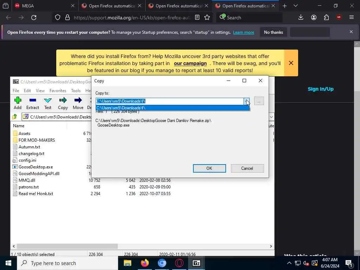The width and height of the screenshot is (360, 270).
Task: Show hidden system tray icons
Action: pyautogui.click(x=289, y=263)
